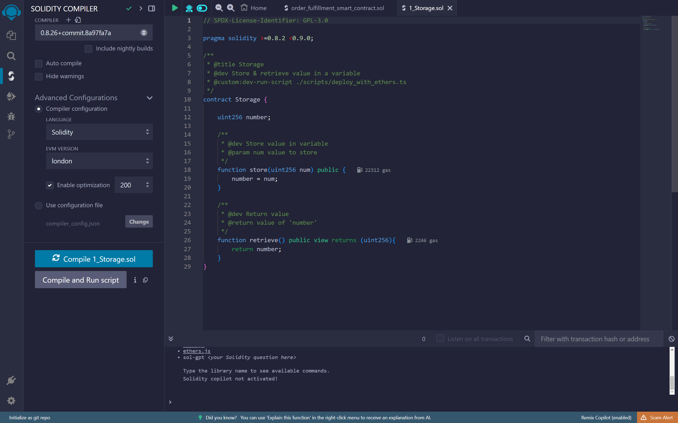Click the green compilation success checkmark
This screenshot has width=678, height=423.
[129, 8]
